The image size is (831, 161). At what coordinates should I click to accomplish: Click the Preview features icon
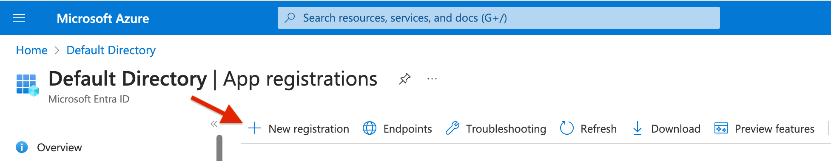point(721,128)
